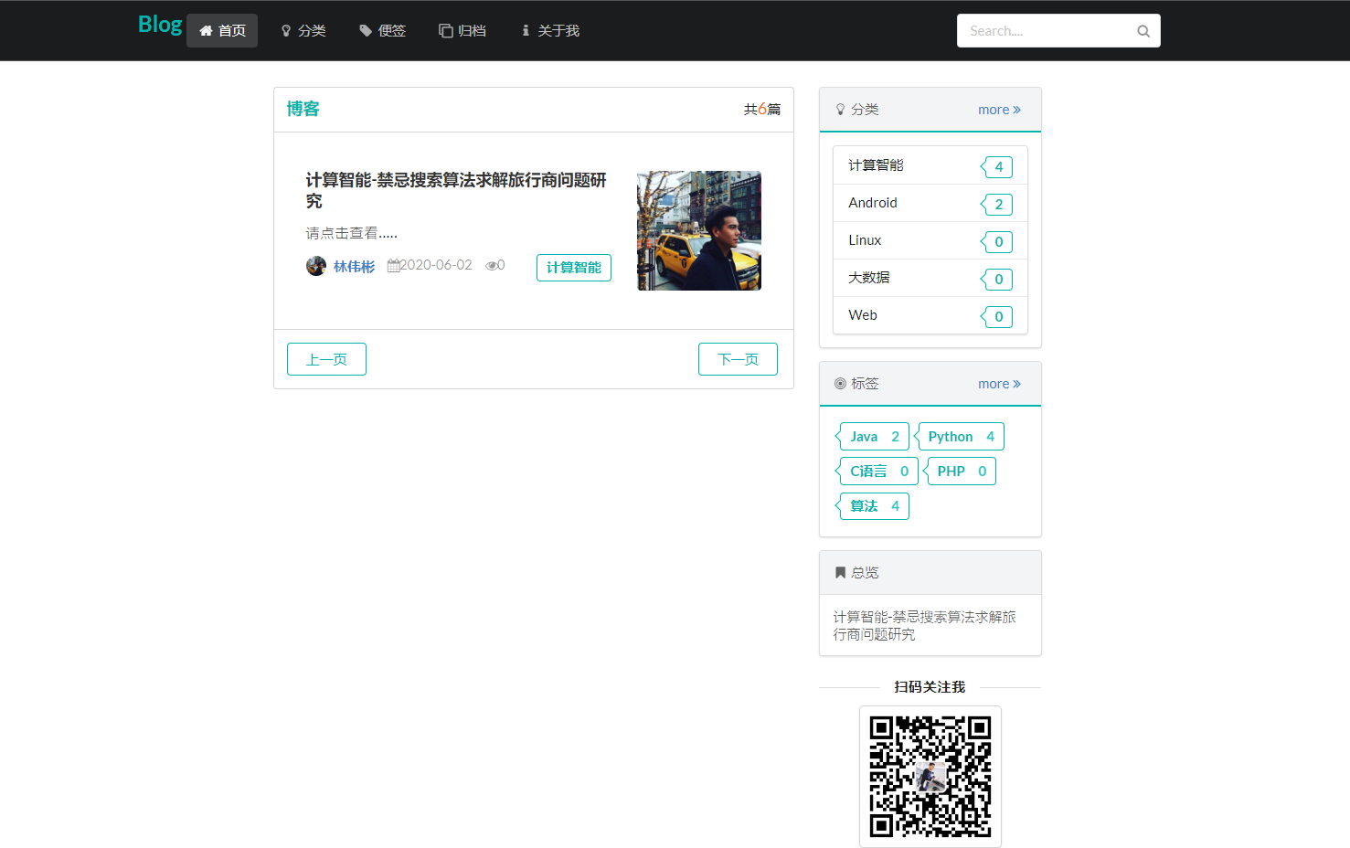
Task: Click more link in 分类 panel
Action: [x=999, y=110]
